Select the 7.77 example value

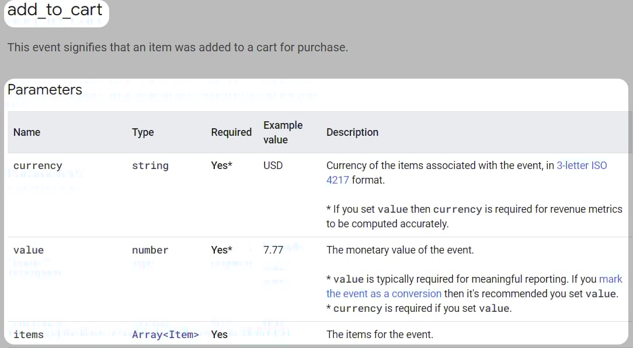(272, 249)
